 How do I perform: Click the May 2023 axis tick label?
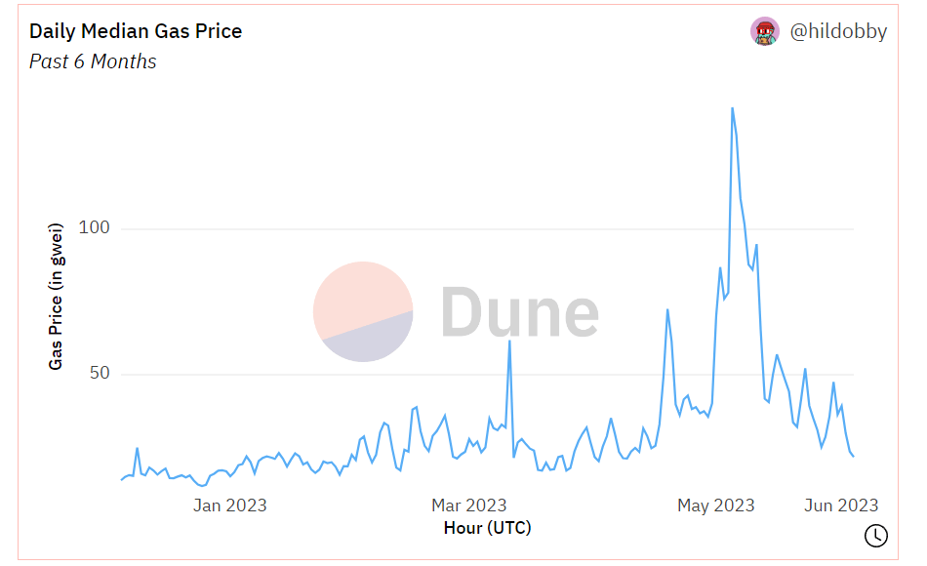tap(716, 505)
